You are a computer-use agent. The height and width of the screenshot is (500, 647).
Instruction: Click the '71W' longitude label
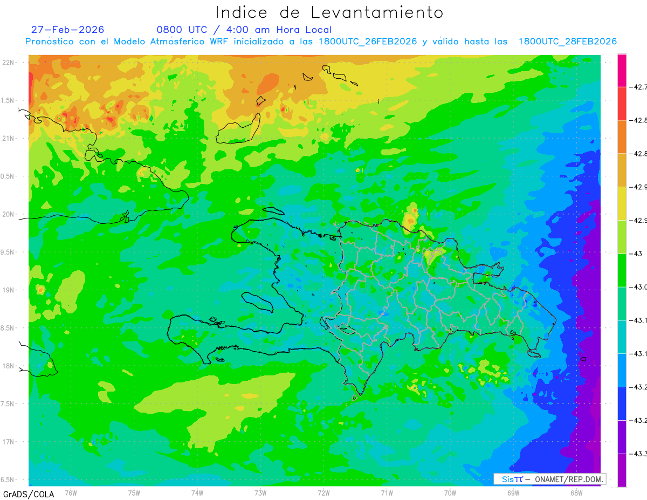click(387, 492)
